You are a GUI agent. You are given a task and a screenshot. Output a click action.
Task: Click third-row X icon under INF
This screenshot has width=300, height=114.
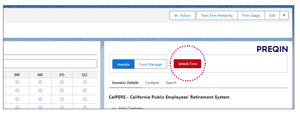(17, 99)
